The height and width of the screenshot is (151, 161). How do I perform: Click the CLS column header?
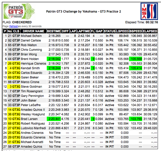(x=16, y=31)
